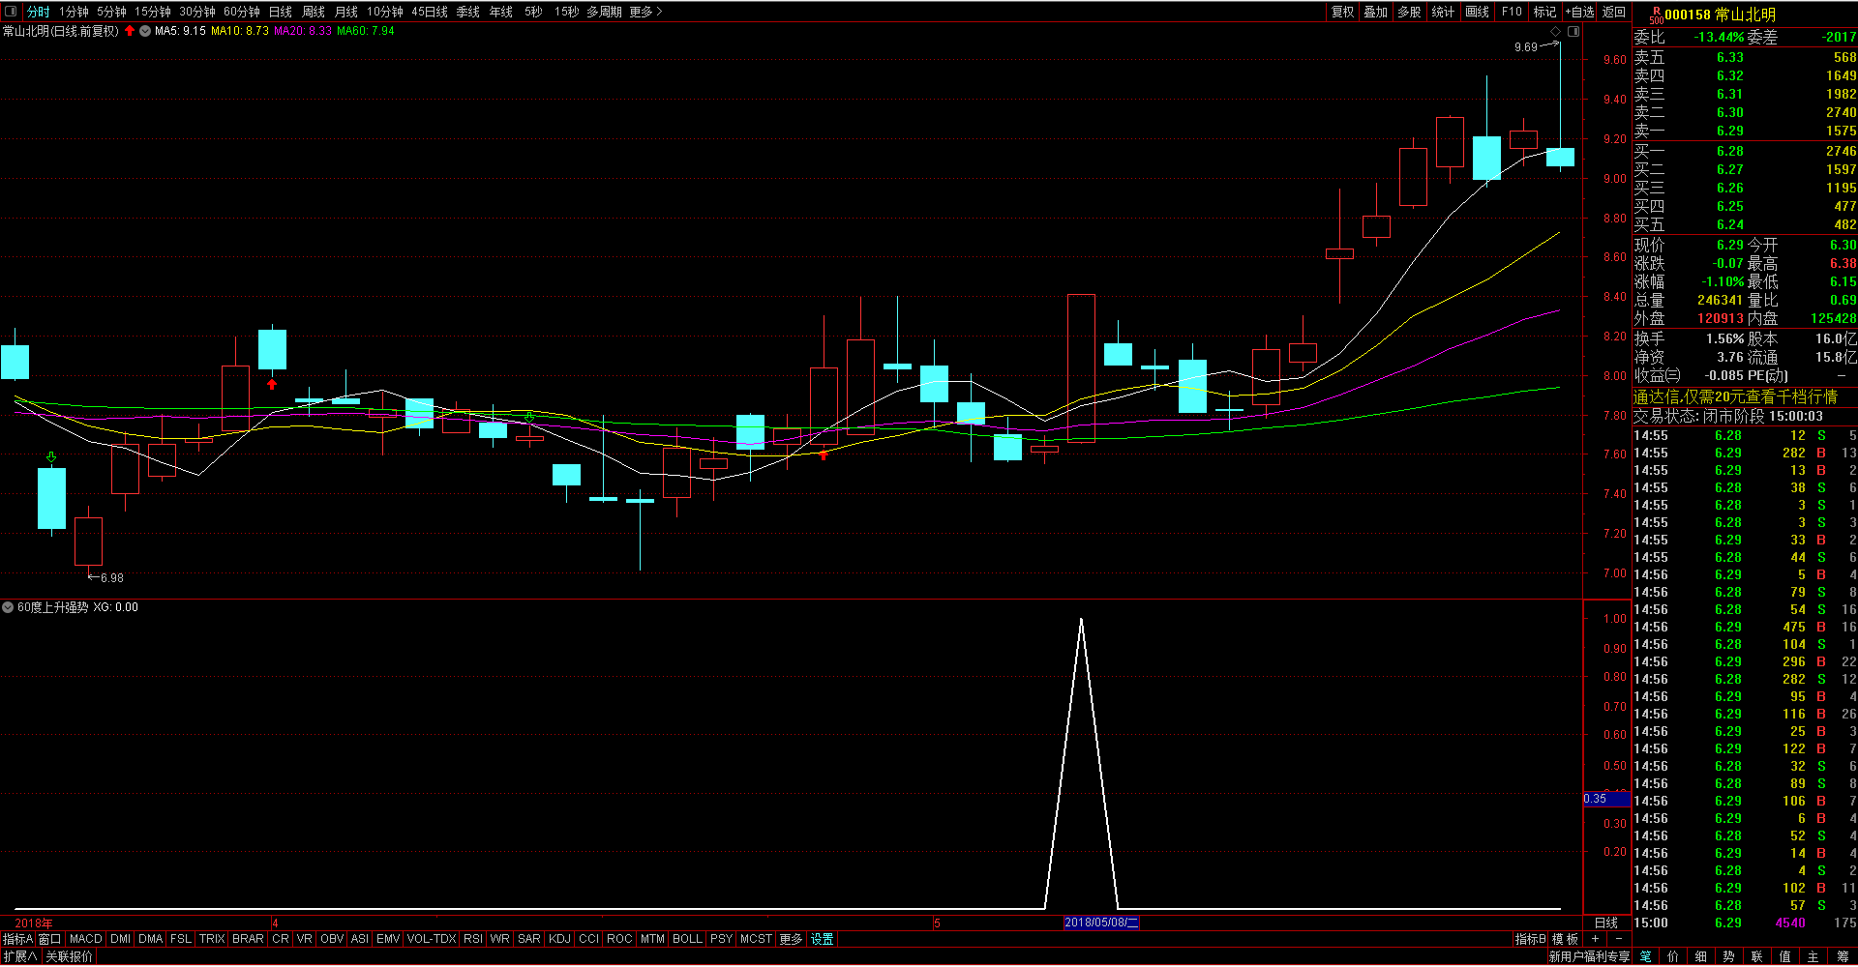The height and width of the screenshot is (967, 1858).
Task: Toggle the left panel layout icon
Action: [12, 12]
